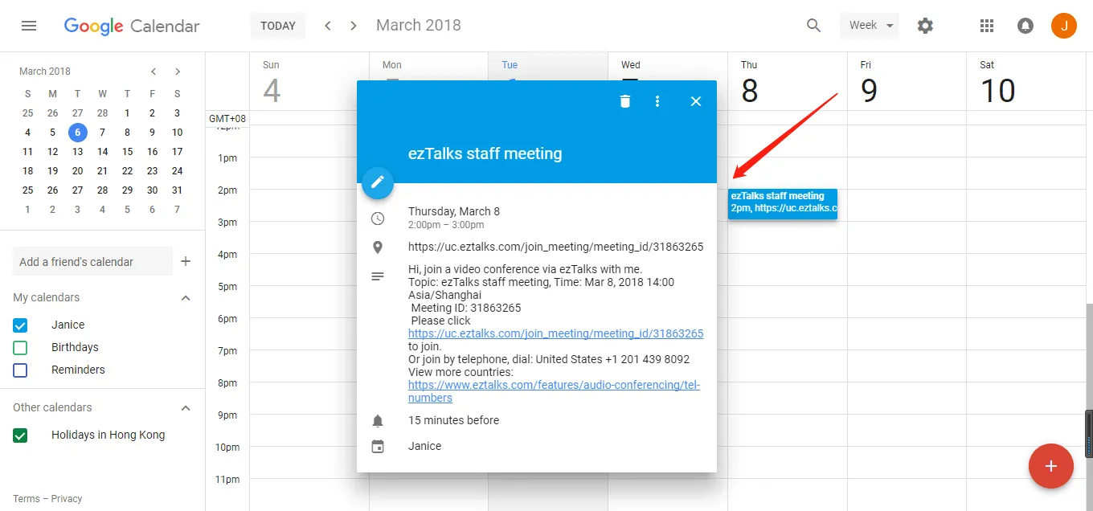Click the Sun 4 day header

(272, 83)
